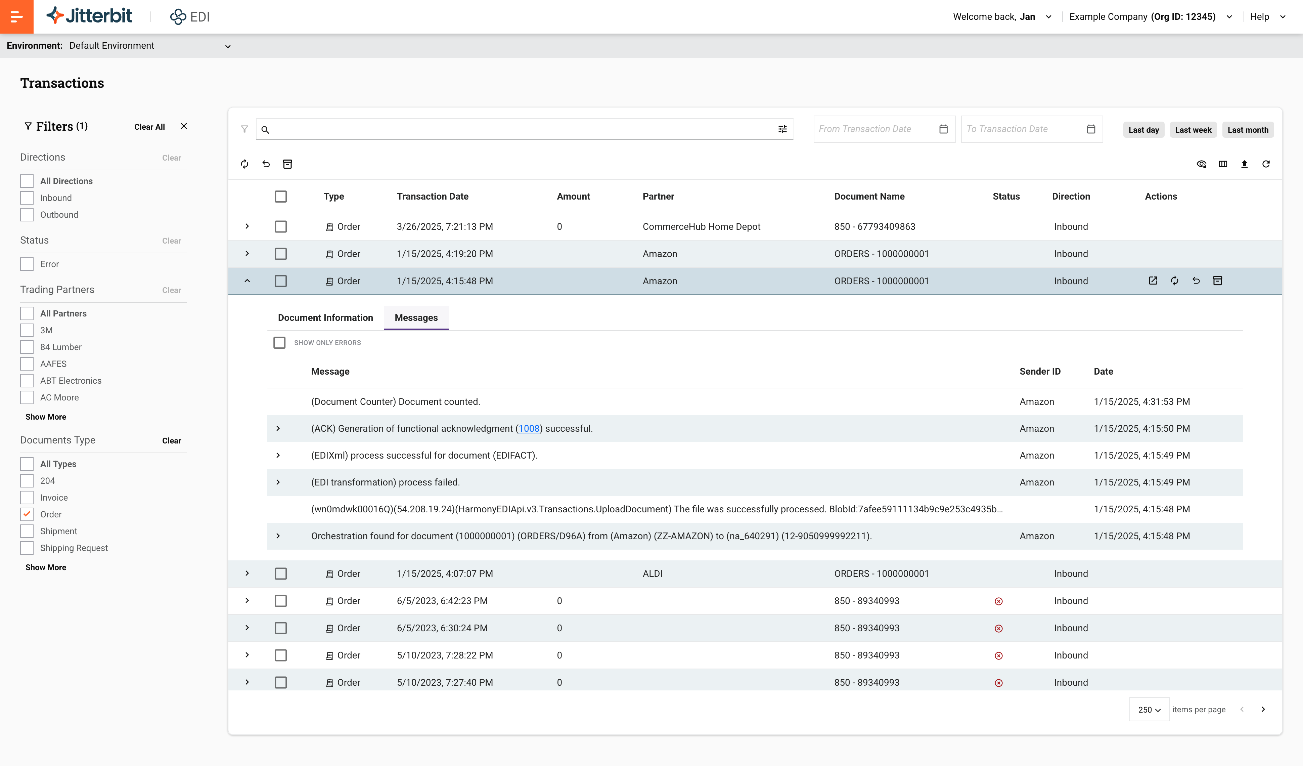Expand the ALDI order row
The image size is (1303, 766).
[247, 573]
